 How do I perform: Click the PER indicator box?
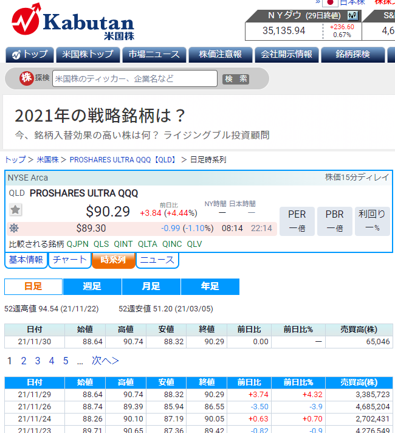(x=297, y=221)
